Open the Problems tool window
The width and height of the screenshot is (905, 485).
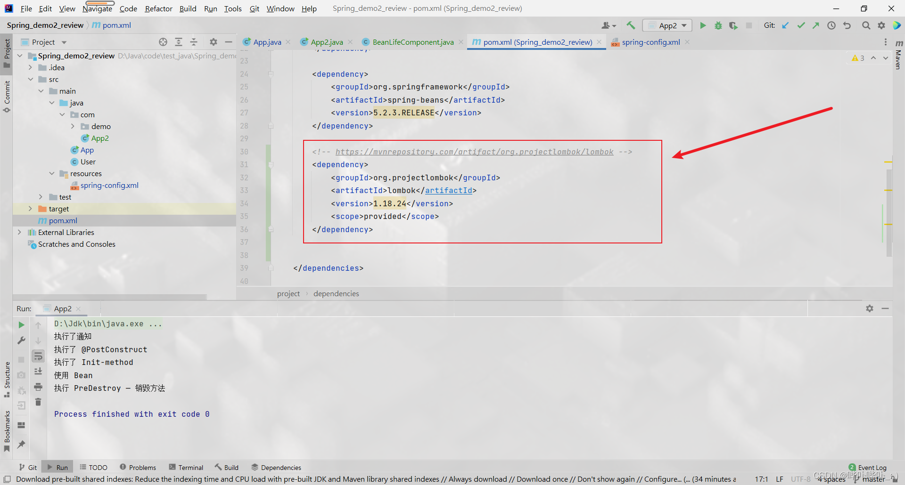click(138, 468)
